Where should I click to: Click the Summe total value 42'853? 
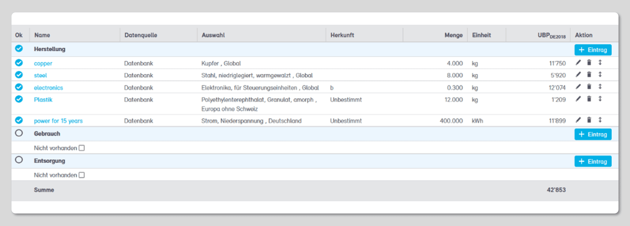556,190
